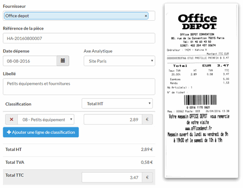Click the Classification label
This screenshot has width=243, height=188.
coord(18,104)
